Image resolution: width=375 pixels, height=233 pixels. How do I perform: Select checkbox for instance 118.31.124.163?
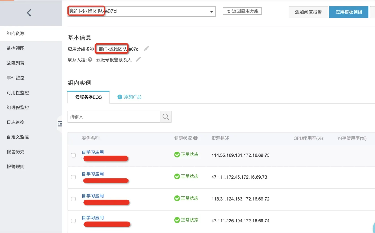73,199
